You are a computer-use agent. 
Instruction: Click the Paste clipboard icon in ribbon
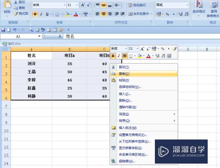(x=7, y=4)
